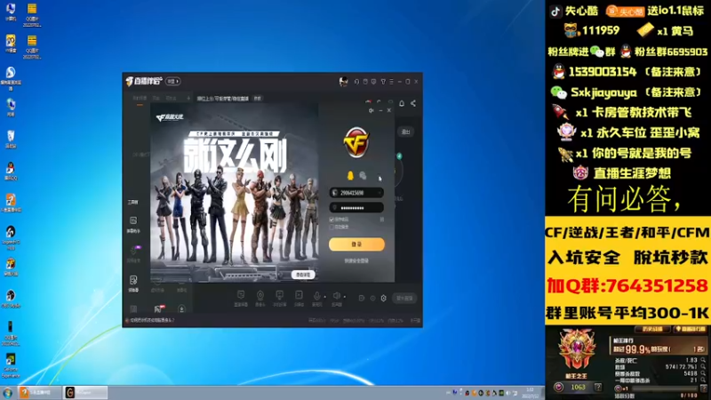Select the Recycle Bin desktop icon
Image resolution: width=711 pixels, height=400 pixels.
pyautogui.click(x=11, y=140)
